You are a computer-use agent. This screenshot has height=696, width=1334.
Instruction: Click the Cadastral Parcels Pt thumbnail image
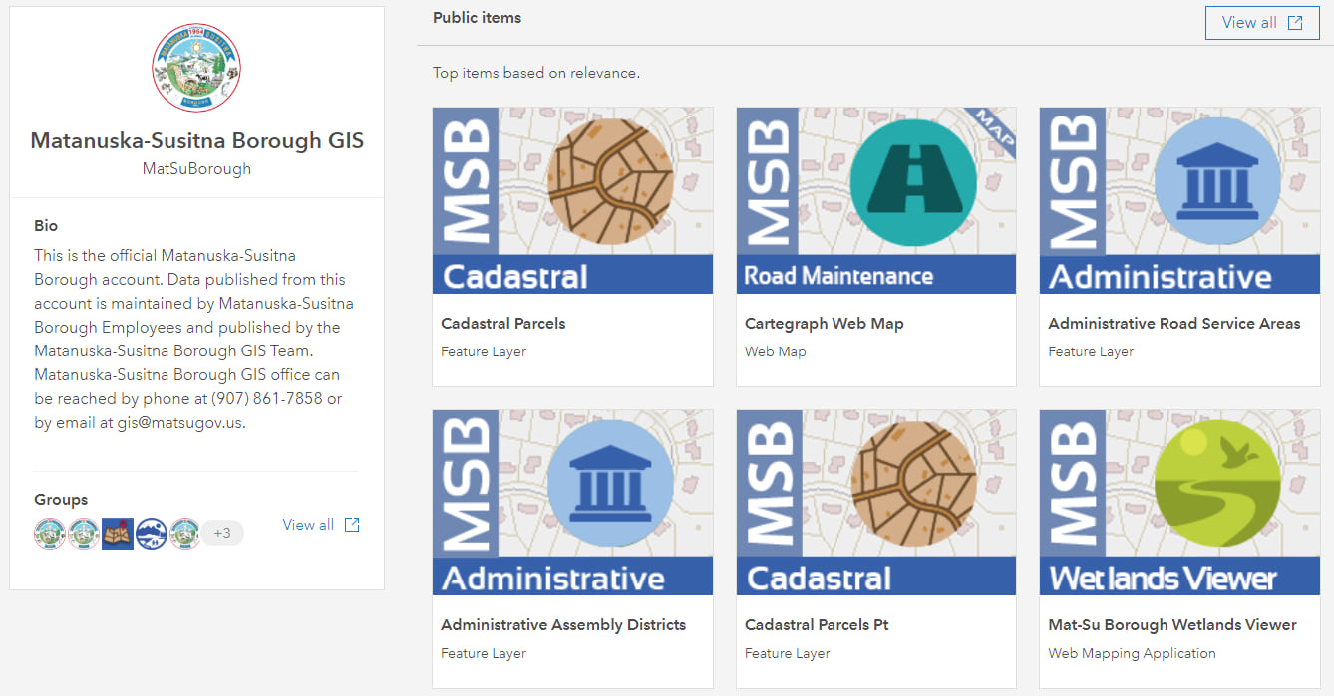[875, 502]
